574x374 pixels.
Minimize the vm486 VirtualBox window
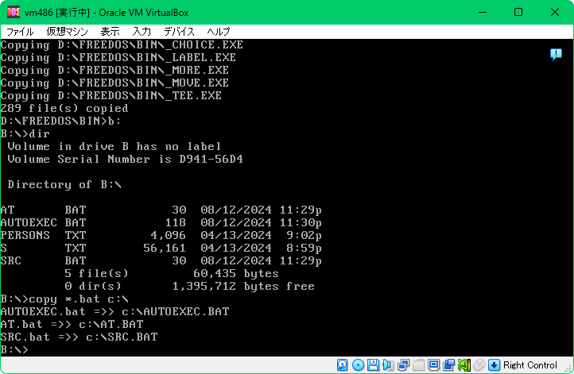483,12
